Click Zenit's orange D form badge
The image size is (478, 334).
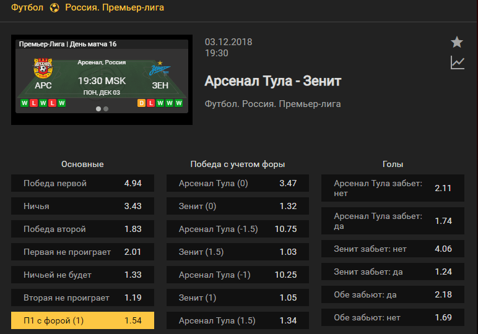141,103
